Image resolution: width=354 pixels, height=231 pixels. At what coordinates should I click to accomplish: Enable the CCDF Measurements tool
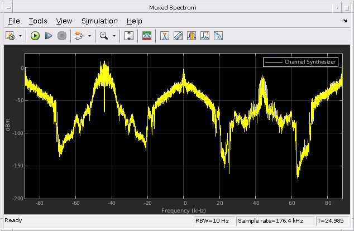218,36
